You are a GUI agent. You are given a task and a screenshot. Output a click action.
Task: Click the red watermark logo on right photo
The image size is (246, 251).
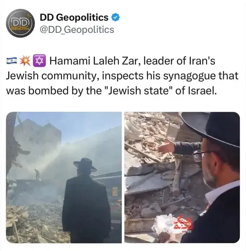(183, 224)
